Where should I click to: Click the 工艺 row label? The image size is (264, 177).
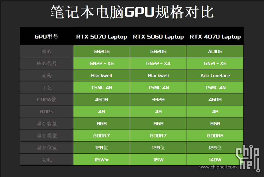click(47, 88)
